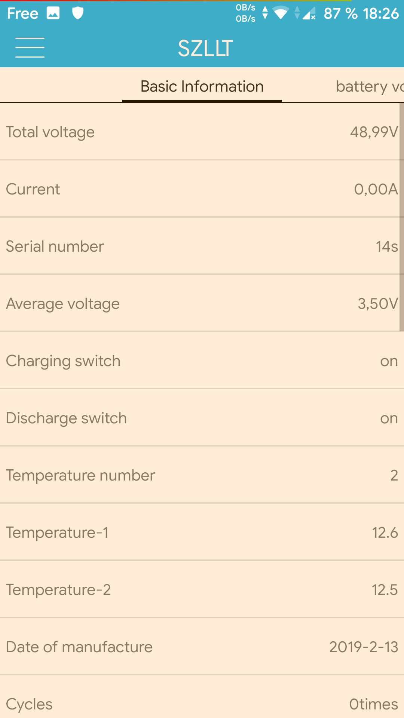Viewport: 404px width, 718px height.
Task: Tap the network speed indicator
Action: click(x=245, y=13)
